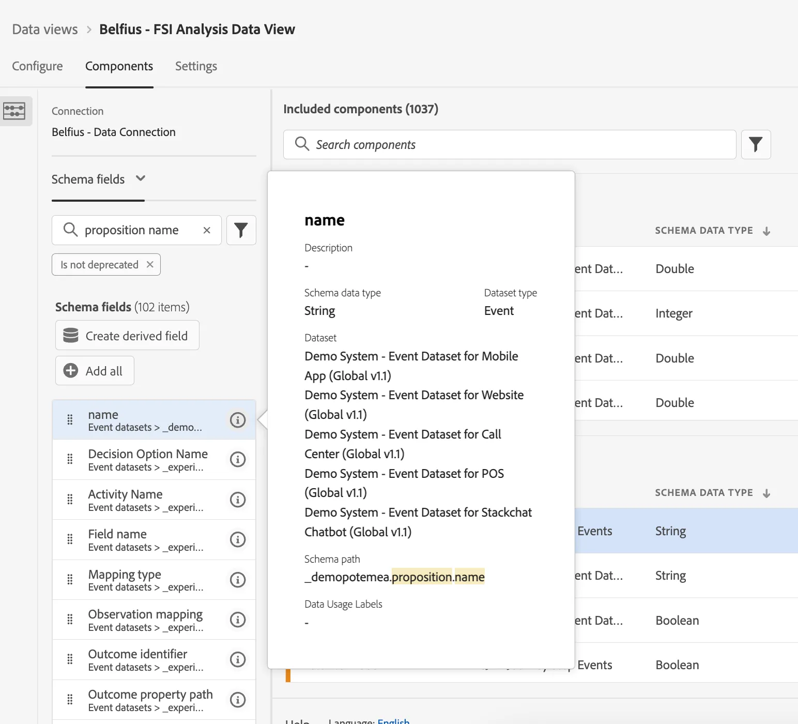The width and height of the screenshot is (798, 724).
Task: Show info for Observation mapping field
Action: click(237, 620)
